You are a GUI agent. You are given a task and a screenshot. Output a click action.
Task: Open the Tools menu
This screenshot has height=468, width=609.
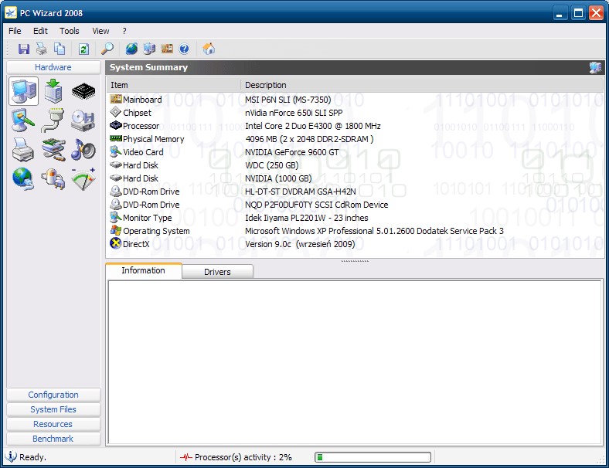69,31
